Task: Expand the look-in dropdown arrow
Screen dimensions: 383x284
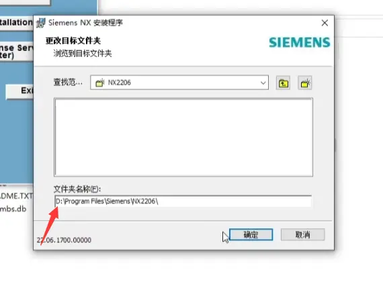Action: click(263, 83)
